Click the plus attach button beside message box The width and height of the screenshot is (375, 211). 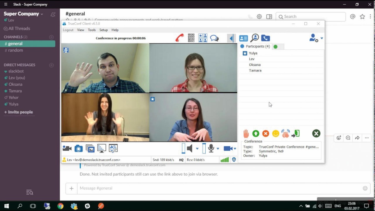tap(72, 188)
